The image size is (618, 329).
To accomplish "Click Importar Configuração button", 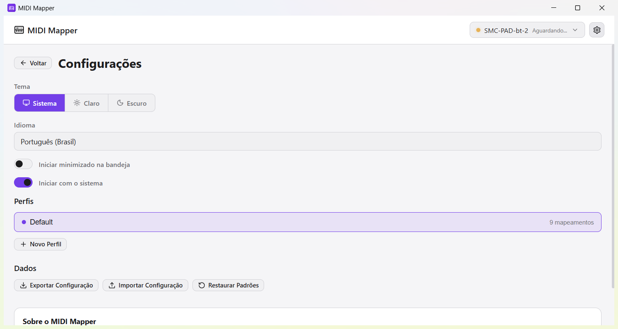I will click(x=145, y=285).
